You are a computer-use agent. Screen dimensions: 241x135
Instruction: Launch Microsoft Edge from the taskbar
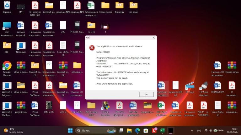pyautogui.click(x=137, y=131)
